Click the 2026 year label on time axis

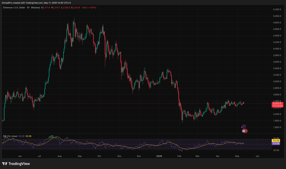(x=159, y=156)
